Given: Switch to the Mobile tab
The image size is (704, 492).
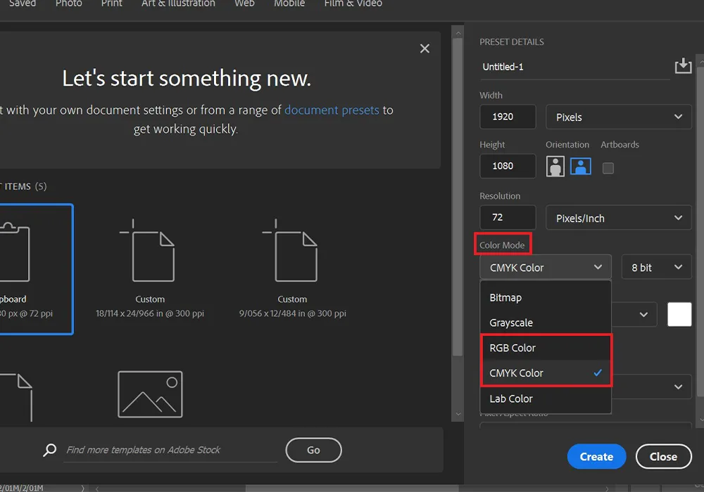Looking at the screenshot, I should 289,4.
